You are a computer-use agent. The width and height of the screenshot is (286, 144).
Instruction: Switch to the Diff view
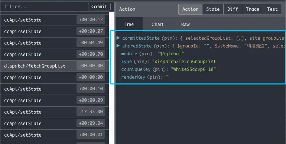click(x=233, y=9)
